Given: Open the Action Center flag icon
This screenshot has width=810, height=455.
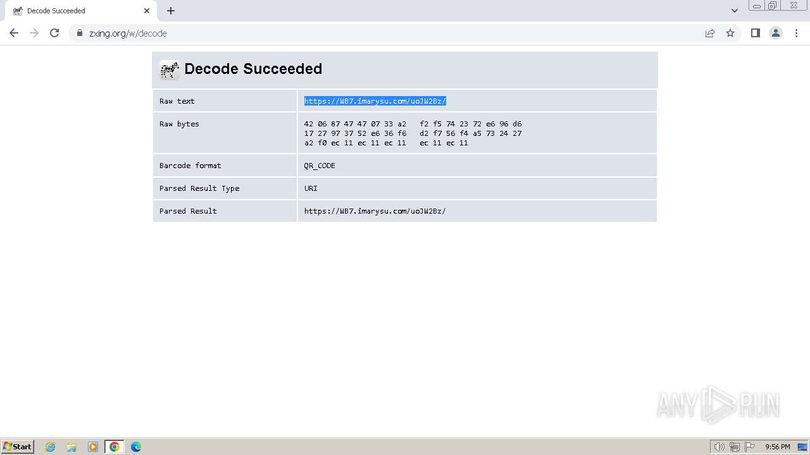Looking at the screenshot, I should 750,447.
